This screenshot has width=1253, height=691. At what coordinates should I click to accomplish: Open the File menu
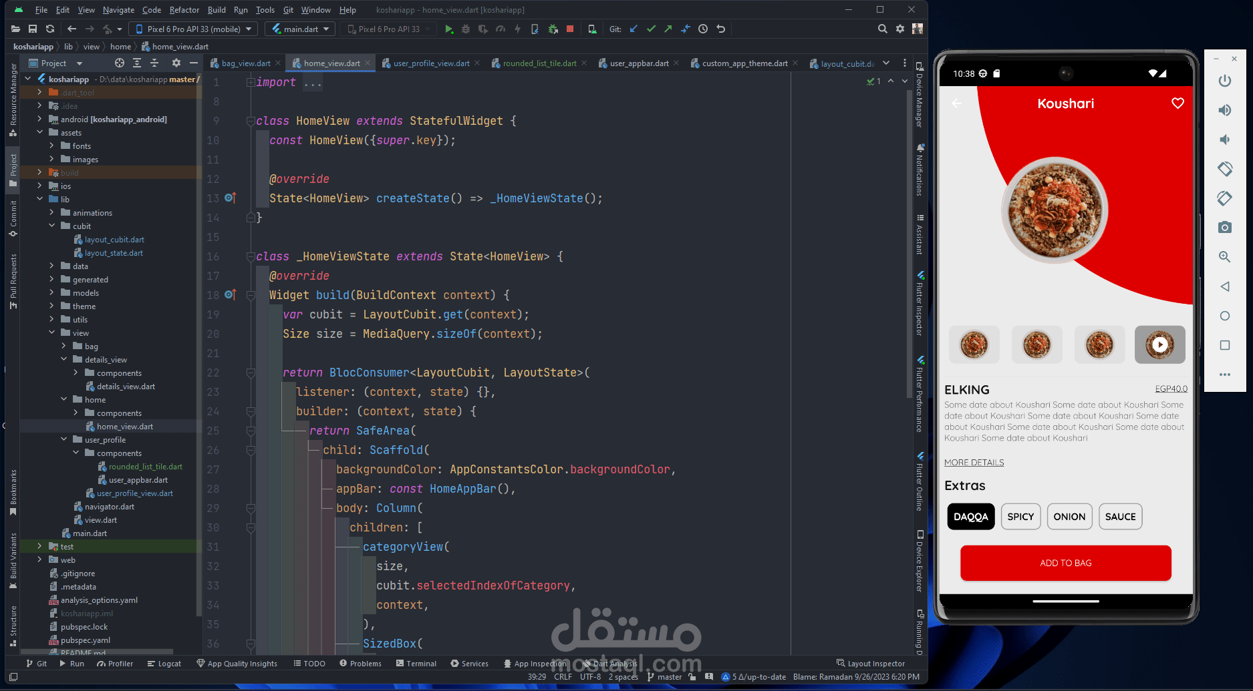[41, 10]
